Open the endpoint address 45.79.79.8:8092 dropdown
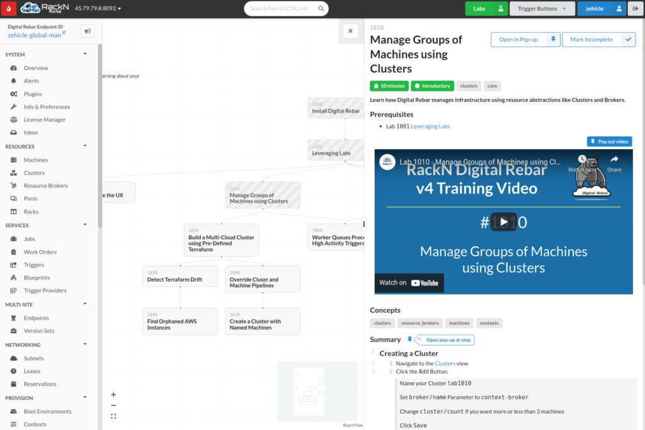This screenshot has height=430, width=645. 98,8
